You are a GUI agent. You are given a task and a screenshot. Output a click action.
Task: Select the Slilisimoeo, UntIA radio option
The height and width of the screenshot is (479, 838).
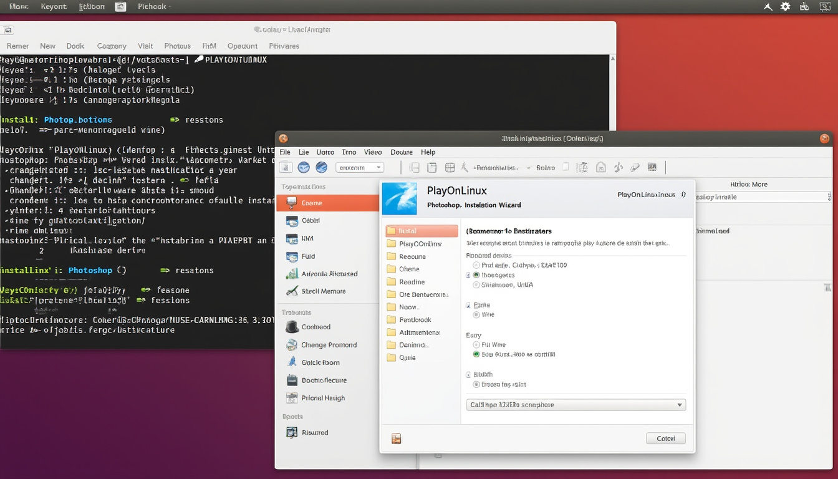477,284
